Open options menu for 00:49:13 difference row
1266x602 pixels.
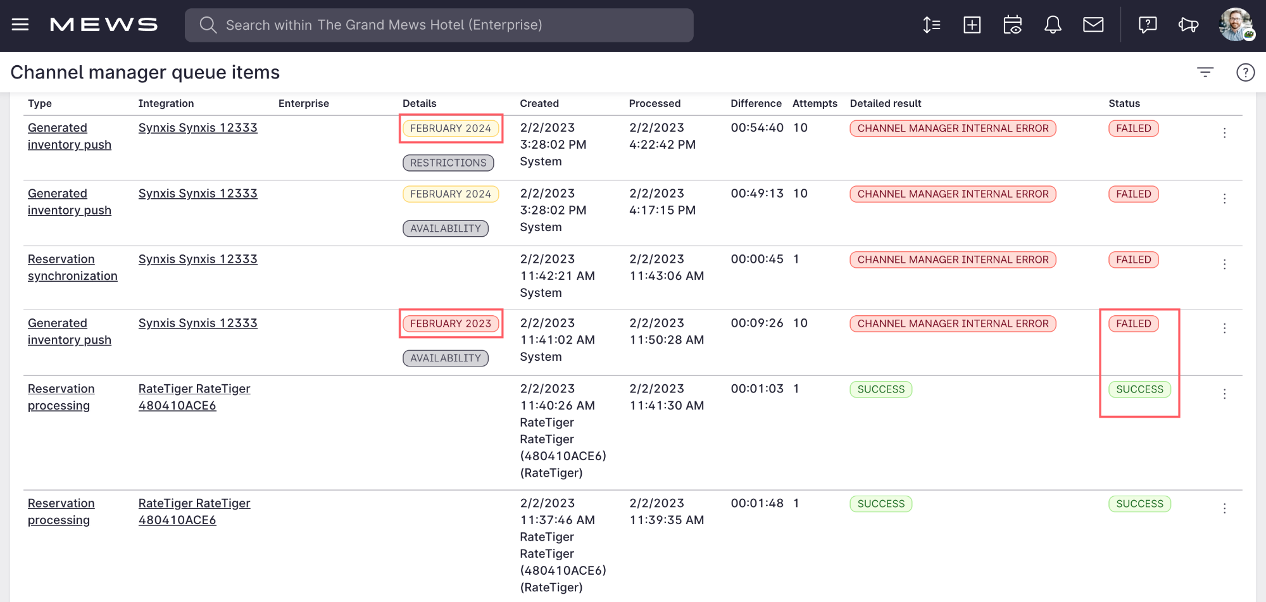(x=1224, y=199)
